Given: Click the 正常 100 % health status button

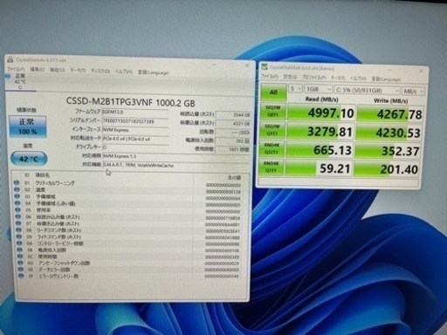Looking at the screenshot, I should point(28,126).
